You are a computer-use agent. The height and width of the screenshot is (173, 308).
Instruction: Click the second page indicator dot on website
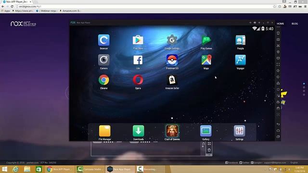304,87
